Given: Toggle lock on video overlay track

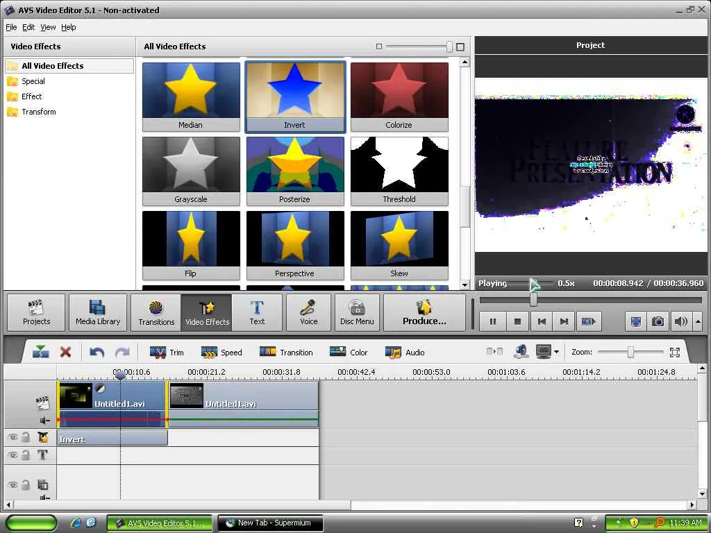Looking at the screenshot, I should [26, 484].
